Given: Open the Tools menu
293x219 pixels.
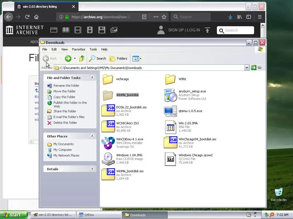Looking at the screenshot, I should tap(93, 49).
